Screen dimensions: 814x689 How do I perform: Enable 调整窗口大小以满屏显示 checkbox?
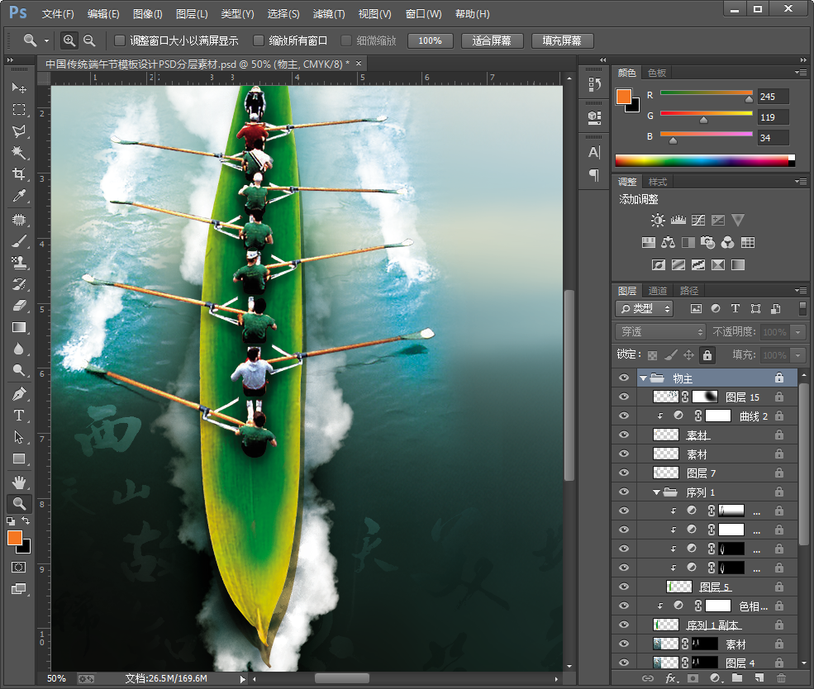120,40
